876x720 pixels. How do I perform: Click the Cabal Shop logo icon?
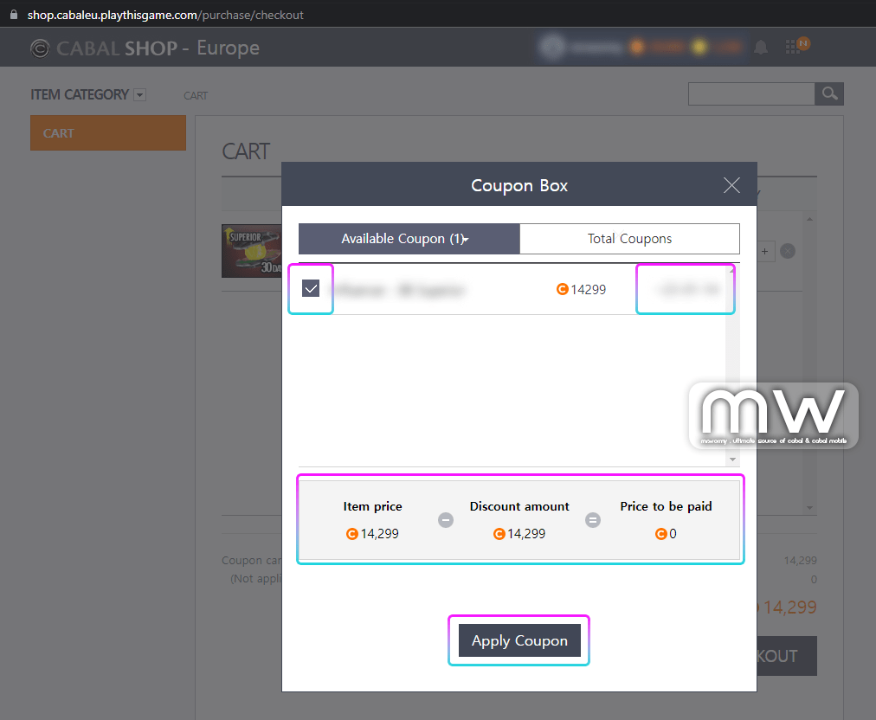click(40, 48)
